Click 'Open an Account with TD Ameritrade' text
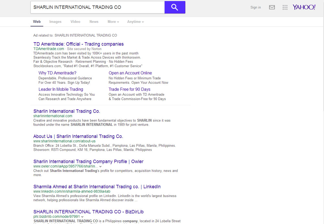Image resolution: width=324 pixels, height=224 pixels. pos(136,94)
